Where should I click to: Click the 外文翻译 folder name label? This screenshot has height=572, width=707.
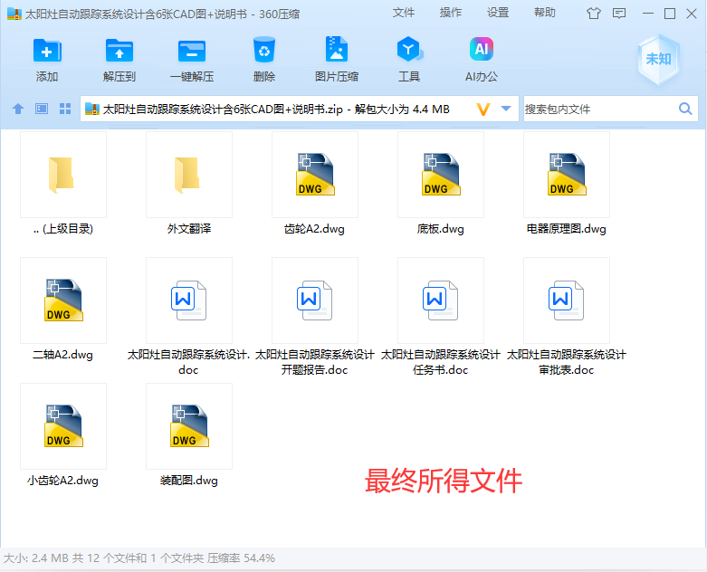click(x=189, y=229)
